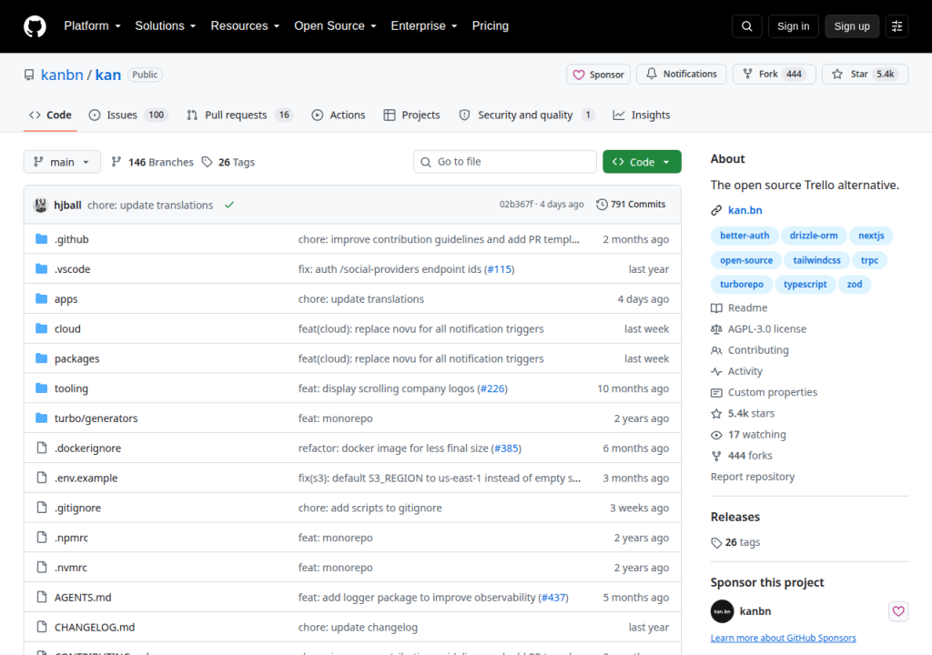Switch to the Issues tab
932x655 pixels.
click(128, 115)
